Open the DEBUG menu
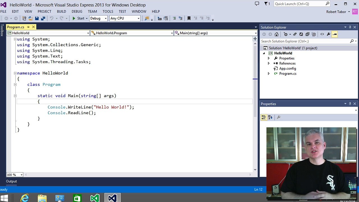 (77, 12)
